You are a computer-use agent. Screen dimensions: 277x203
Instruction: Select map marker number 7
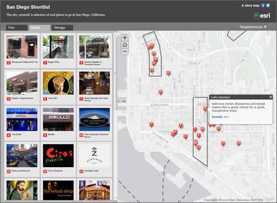click(194, 129)
